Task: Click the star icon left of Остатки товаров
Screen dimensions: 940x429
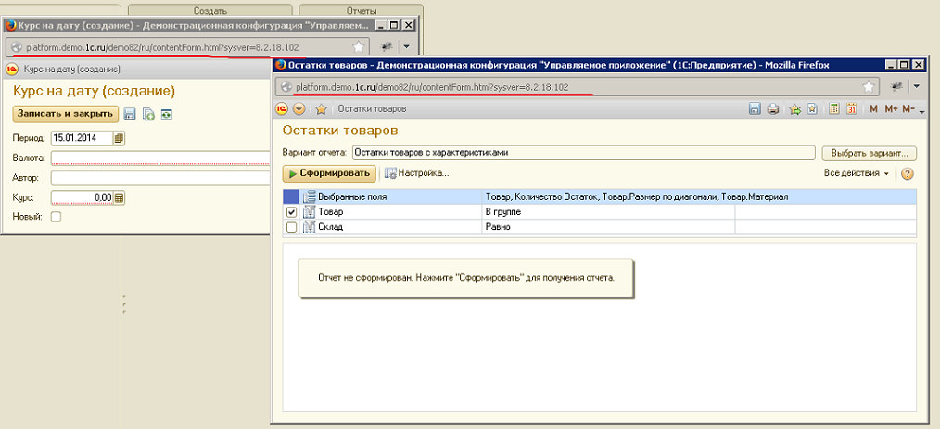Action: [321, 109]
